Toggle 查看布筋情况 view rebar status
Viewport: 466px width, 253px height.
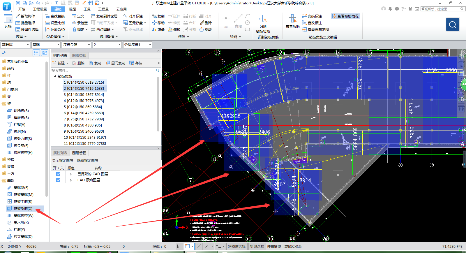345,16
